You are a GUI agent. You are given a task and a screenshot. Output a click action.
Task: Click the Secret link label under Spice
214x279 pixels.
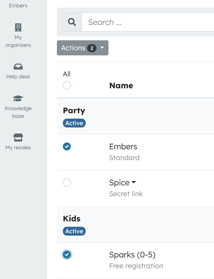click(126, 194)
